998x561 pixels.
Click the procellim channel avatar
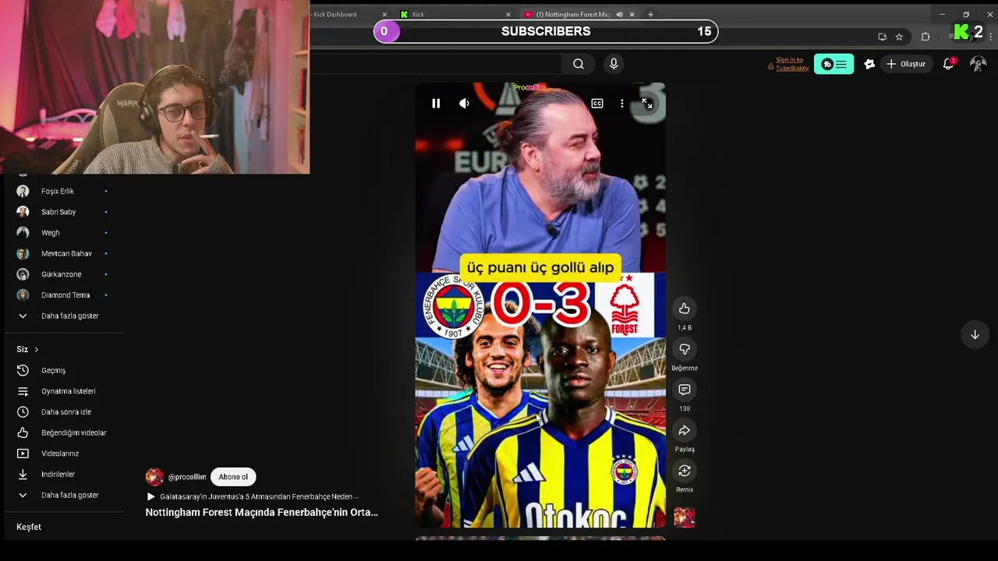154,477
